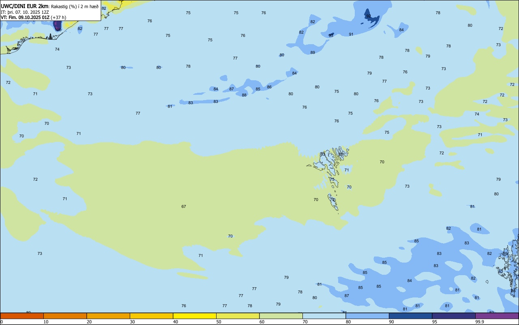Click the humidity value 67 on the map

184,207
